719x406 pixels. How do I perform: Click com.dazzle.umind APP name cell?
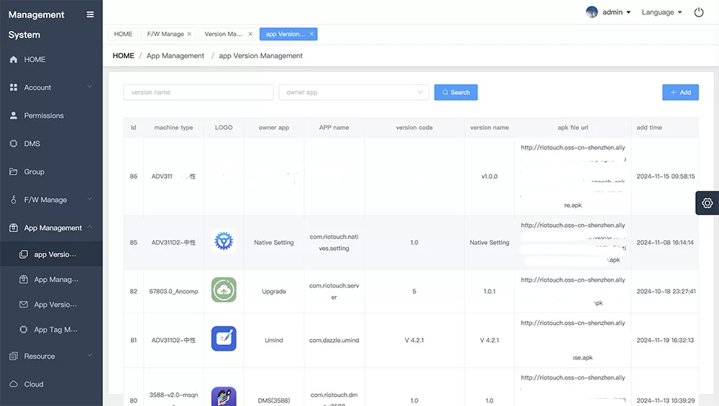(334, 340)
